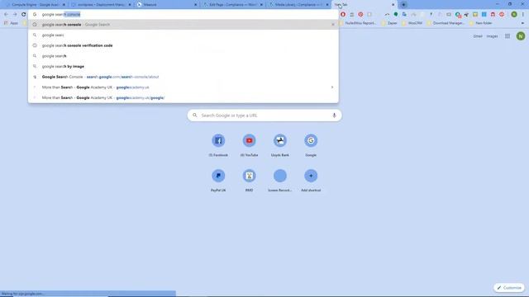Open the Chrome profile avatar in the toolbar
Screen dimensions: 529x297
coord(514,15)
